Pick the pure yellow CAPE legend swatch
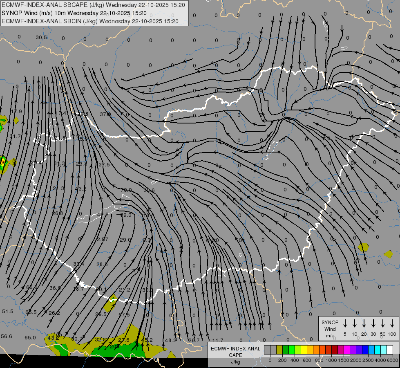 304,350
